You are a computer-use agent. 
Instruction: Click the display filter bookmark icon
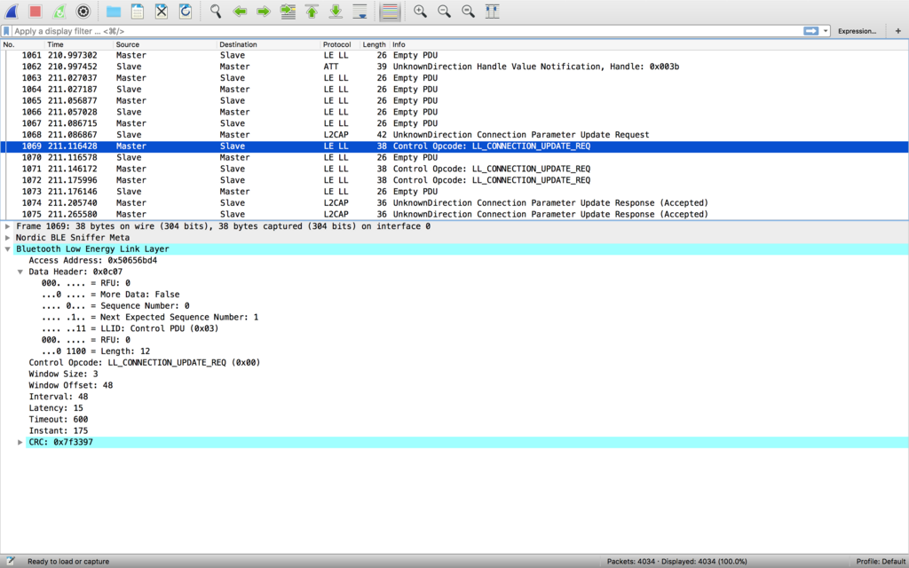(x=6, y=31)
